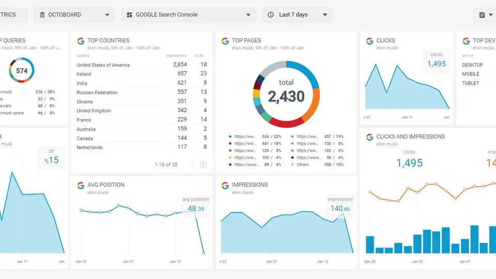Click the avg position value 48.39
This screenshot has height=279, width=496.
pos(196,208)
